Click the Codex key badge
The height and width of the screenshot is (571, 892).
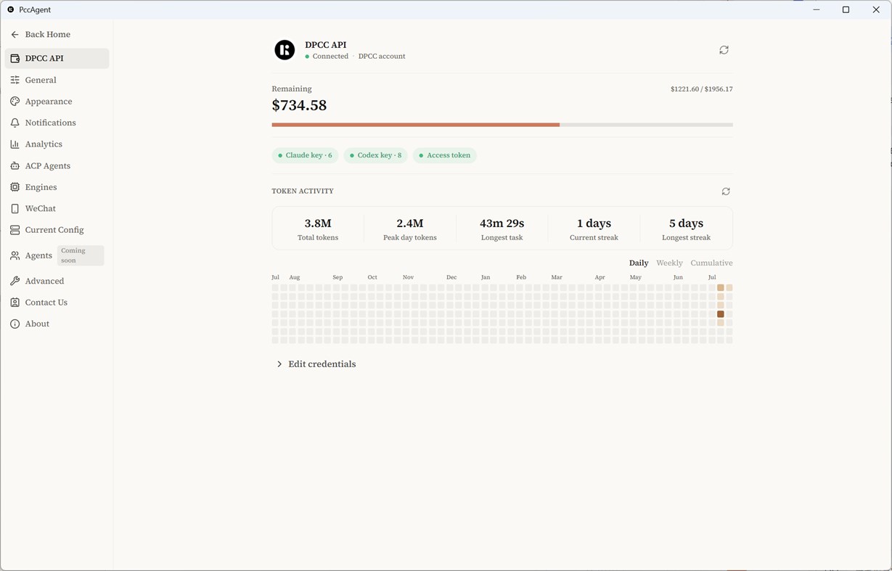tap(375, 155)
